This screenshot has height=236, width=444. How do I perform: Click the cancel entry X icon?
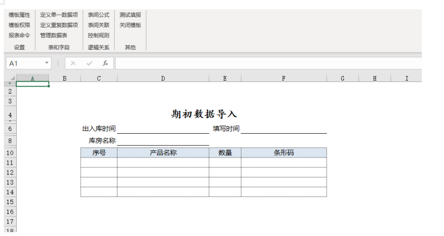[73, 63]
